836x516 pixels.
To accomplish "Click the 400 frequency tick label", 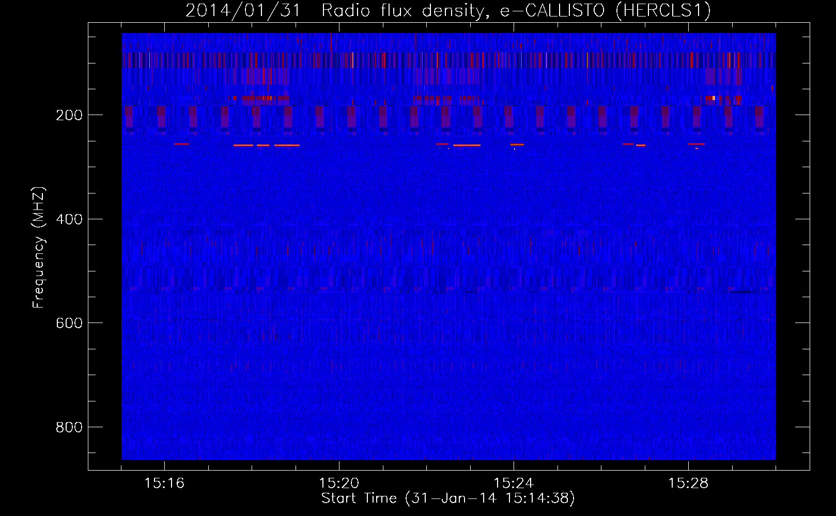I will click(x=69, y=219).
